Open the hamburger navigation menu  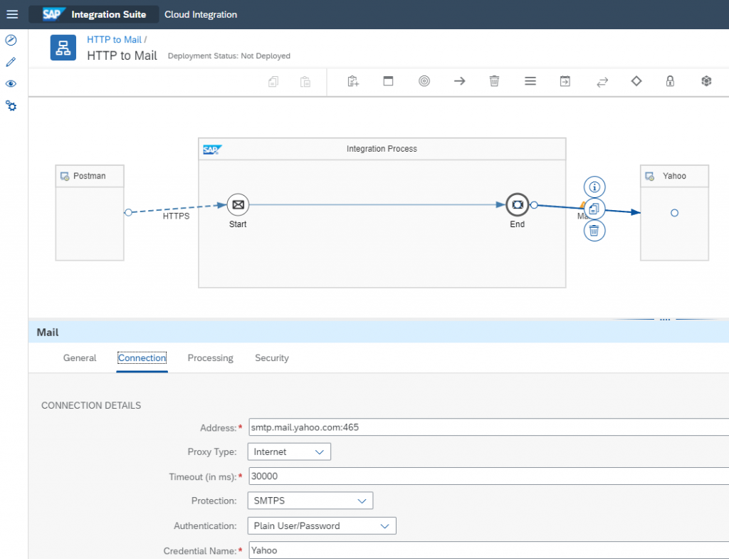pos(13,14)
